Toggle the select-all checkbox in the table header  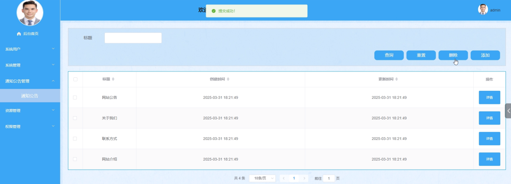(x=75, y=79)
